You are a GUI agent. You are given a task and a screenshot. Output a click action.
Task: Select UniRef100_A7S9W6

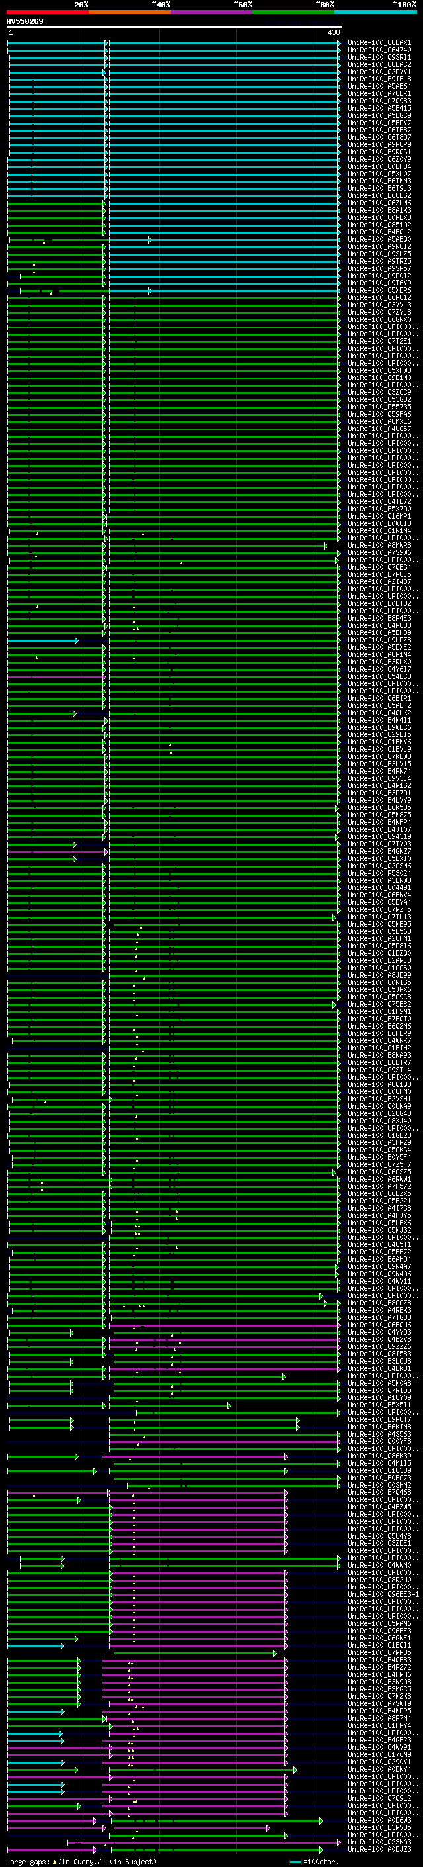[379, 552]
